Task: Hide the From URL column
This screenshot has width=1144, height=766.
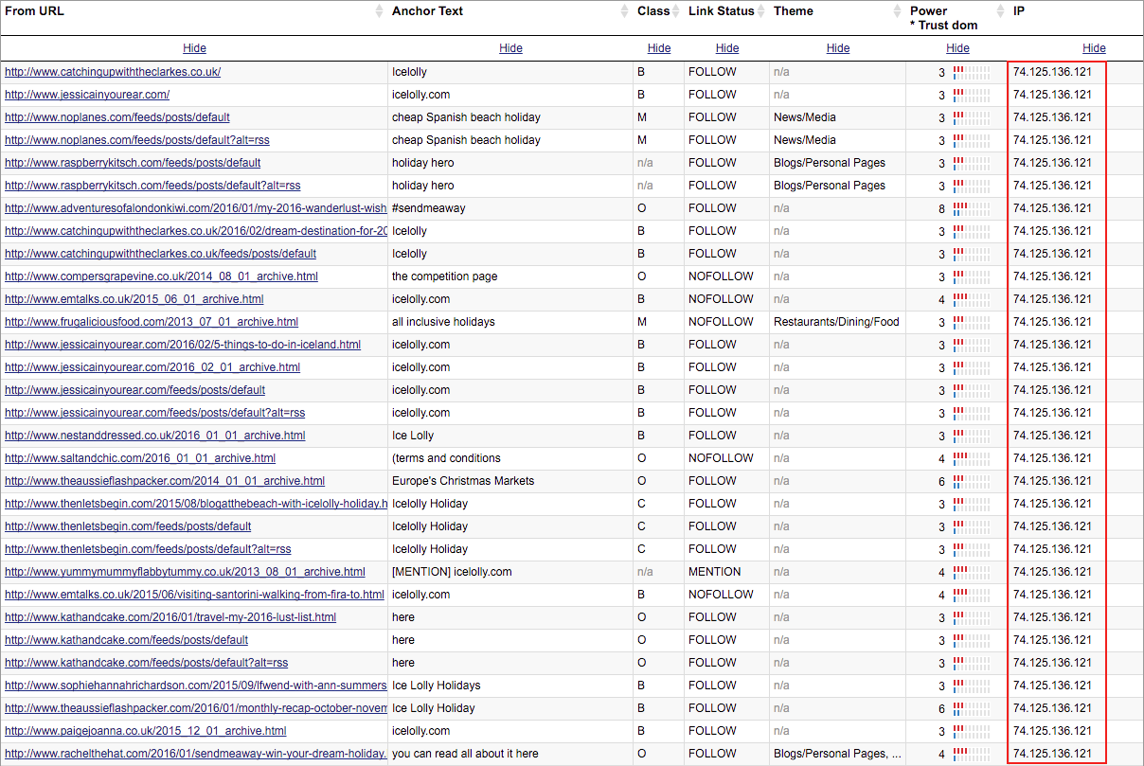Action: coord(194,48)
